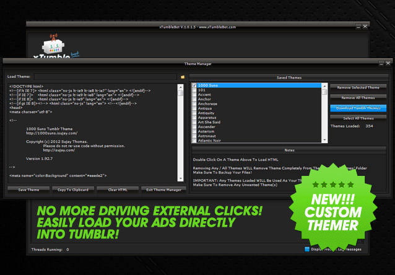Click the DOCTYPE html line in editor
Screen dimensions: 395x275
point(27,86)
